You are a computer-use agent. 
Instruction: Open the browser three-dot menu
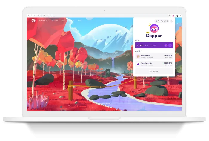(x=180, y=16)
